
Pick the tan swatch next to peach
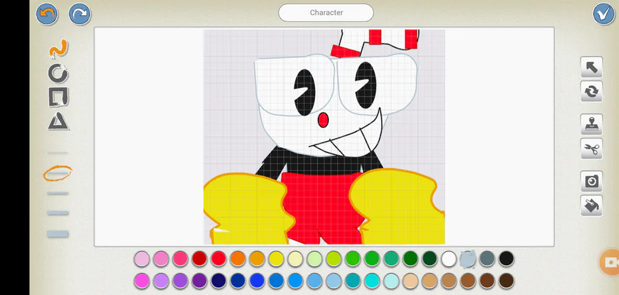[x=429, y=281]
